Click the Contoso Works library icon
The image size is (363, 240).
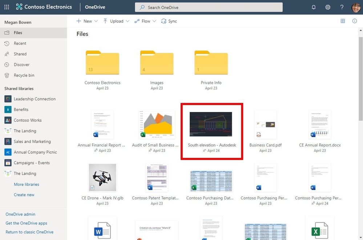(8, 120)
